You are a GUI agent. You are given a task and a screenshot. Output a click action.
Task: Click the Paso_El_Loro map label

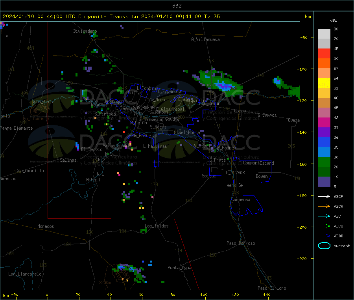click(x=272, y=288)
